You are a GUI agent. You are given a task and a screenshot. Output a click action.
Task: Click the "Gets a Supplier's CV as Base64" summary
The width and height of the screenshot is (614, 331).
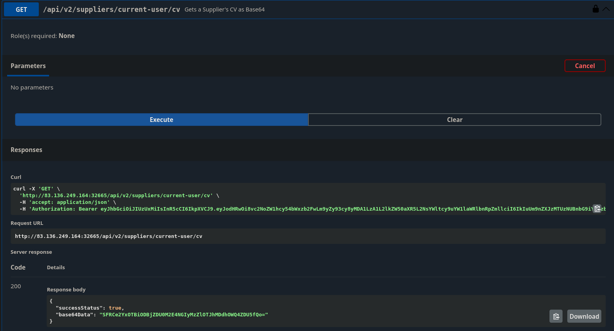(x=224, y=10)
